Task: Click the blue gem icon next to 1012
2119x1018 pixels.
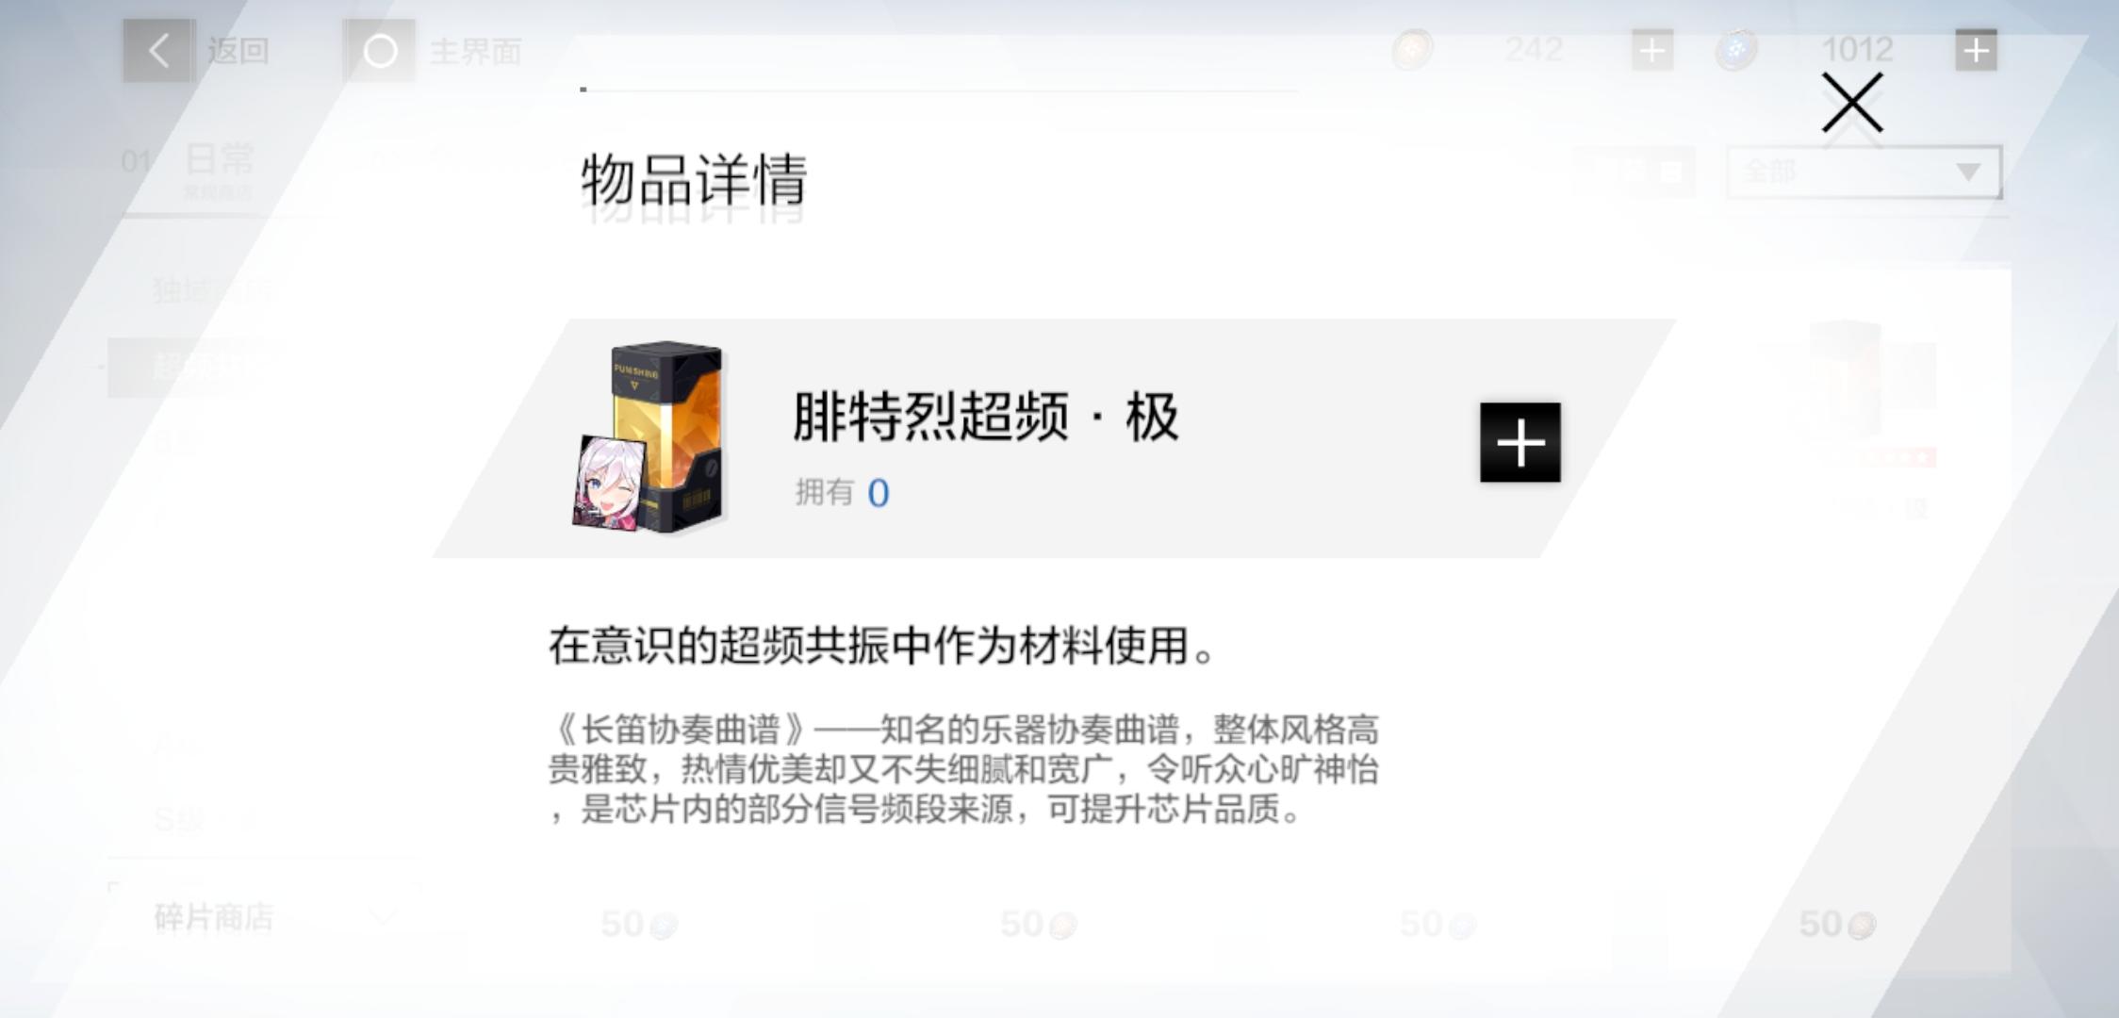Action: click(x=1736, y=49)
